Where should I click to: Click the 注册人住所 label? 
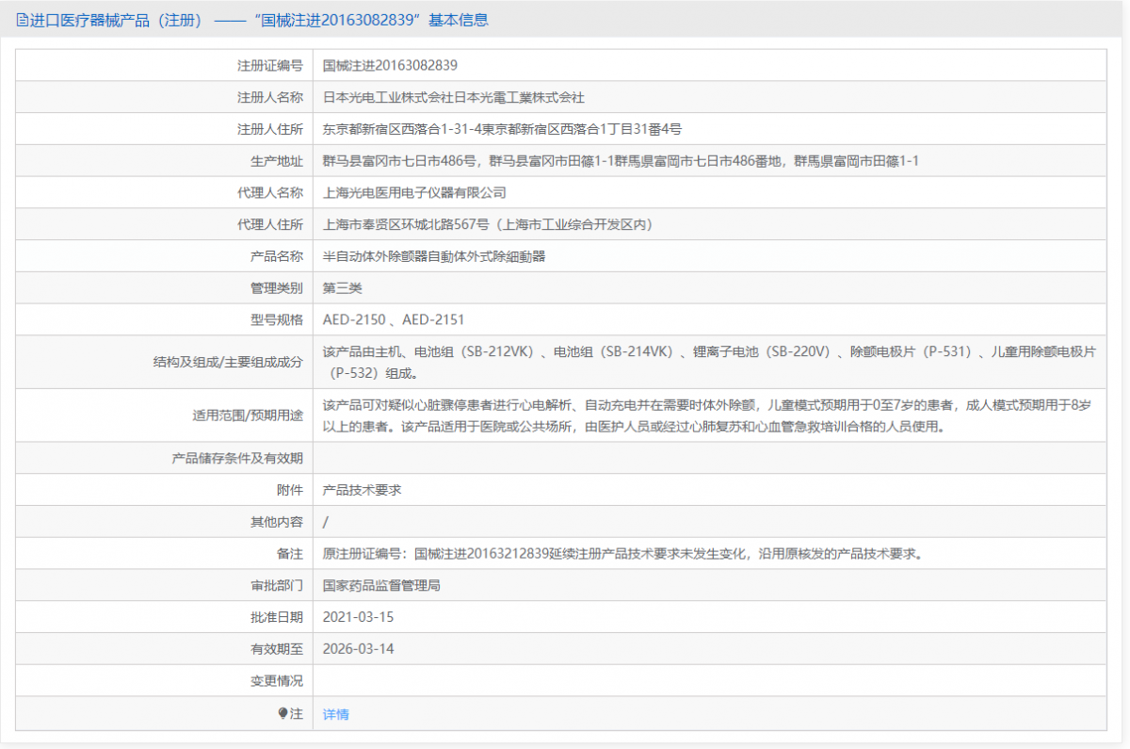click(x=270, y=129)
